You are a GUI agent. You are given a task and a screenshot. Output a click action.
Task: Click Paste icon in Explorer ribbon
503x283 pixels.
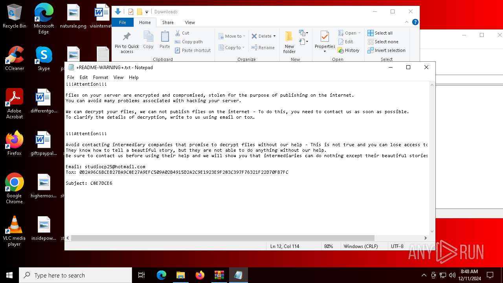click(x=165, y=40)
